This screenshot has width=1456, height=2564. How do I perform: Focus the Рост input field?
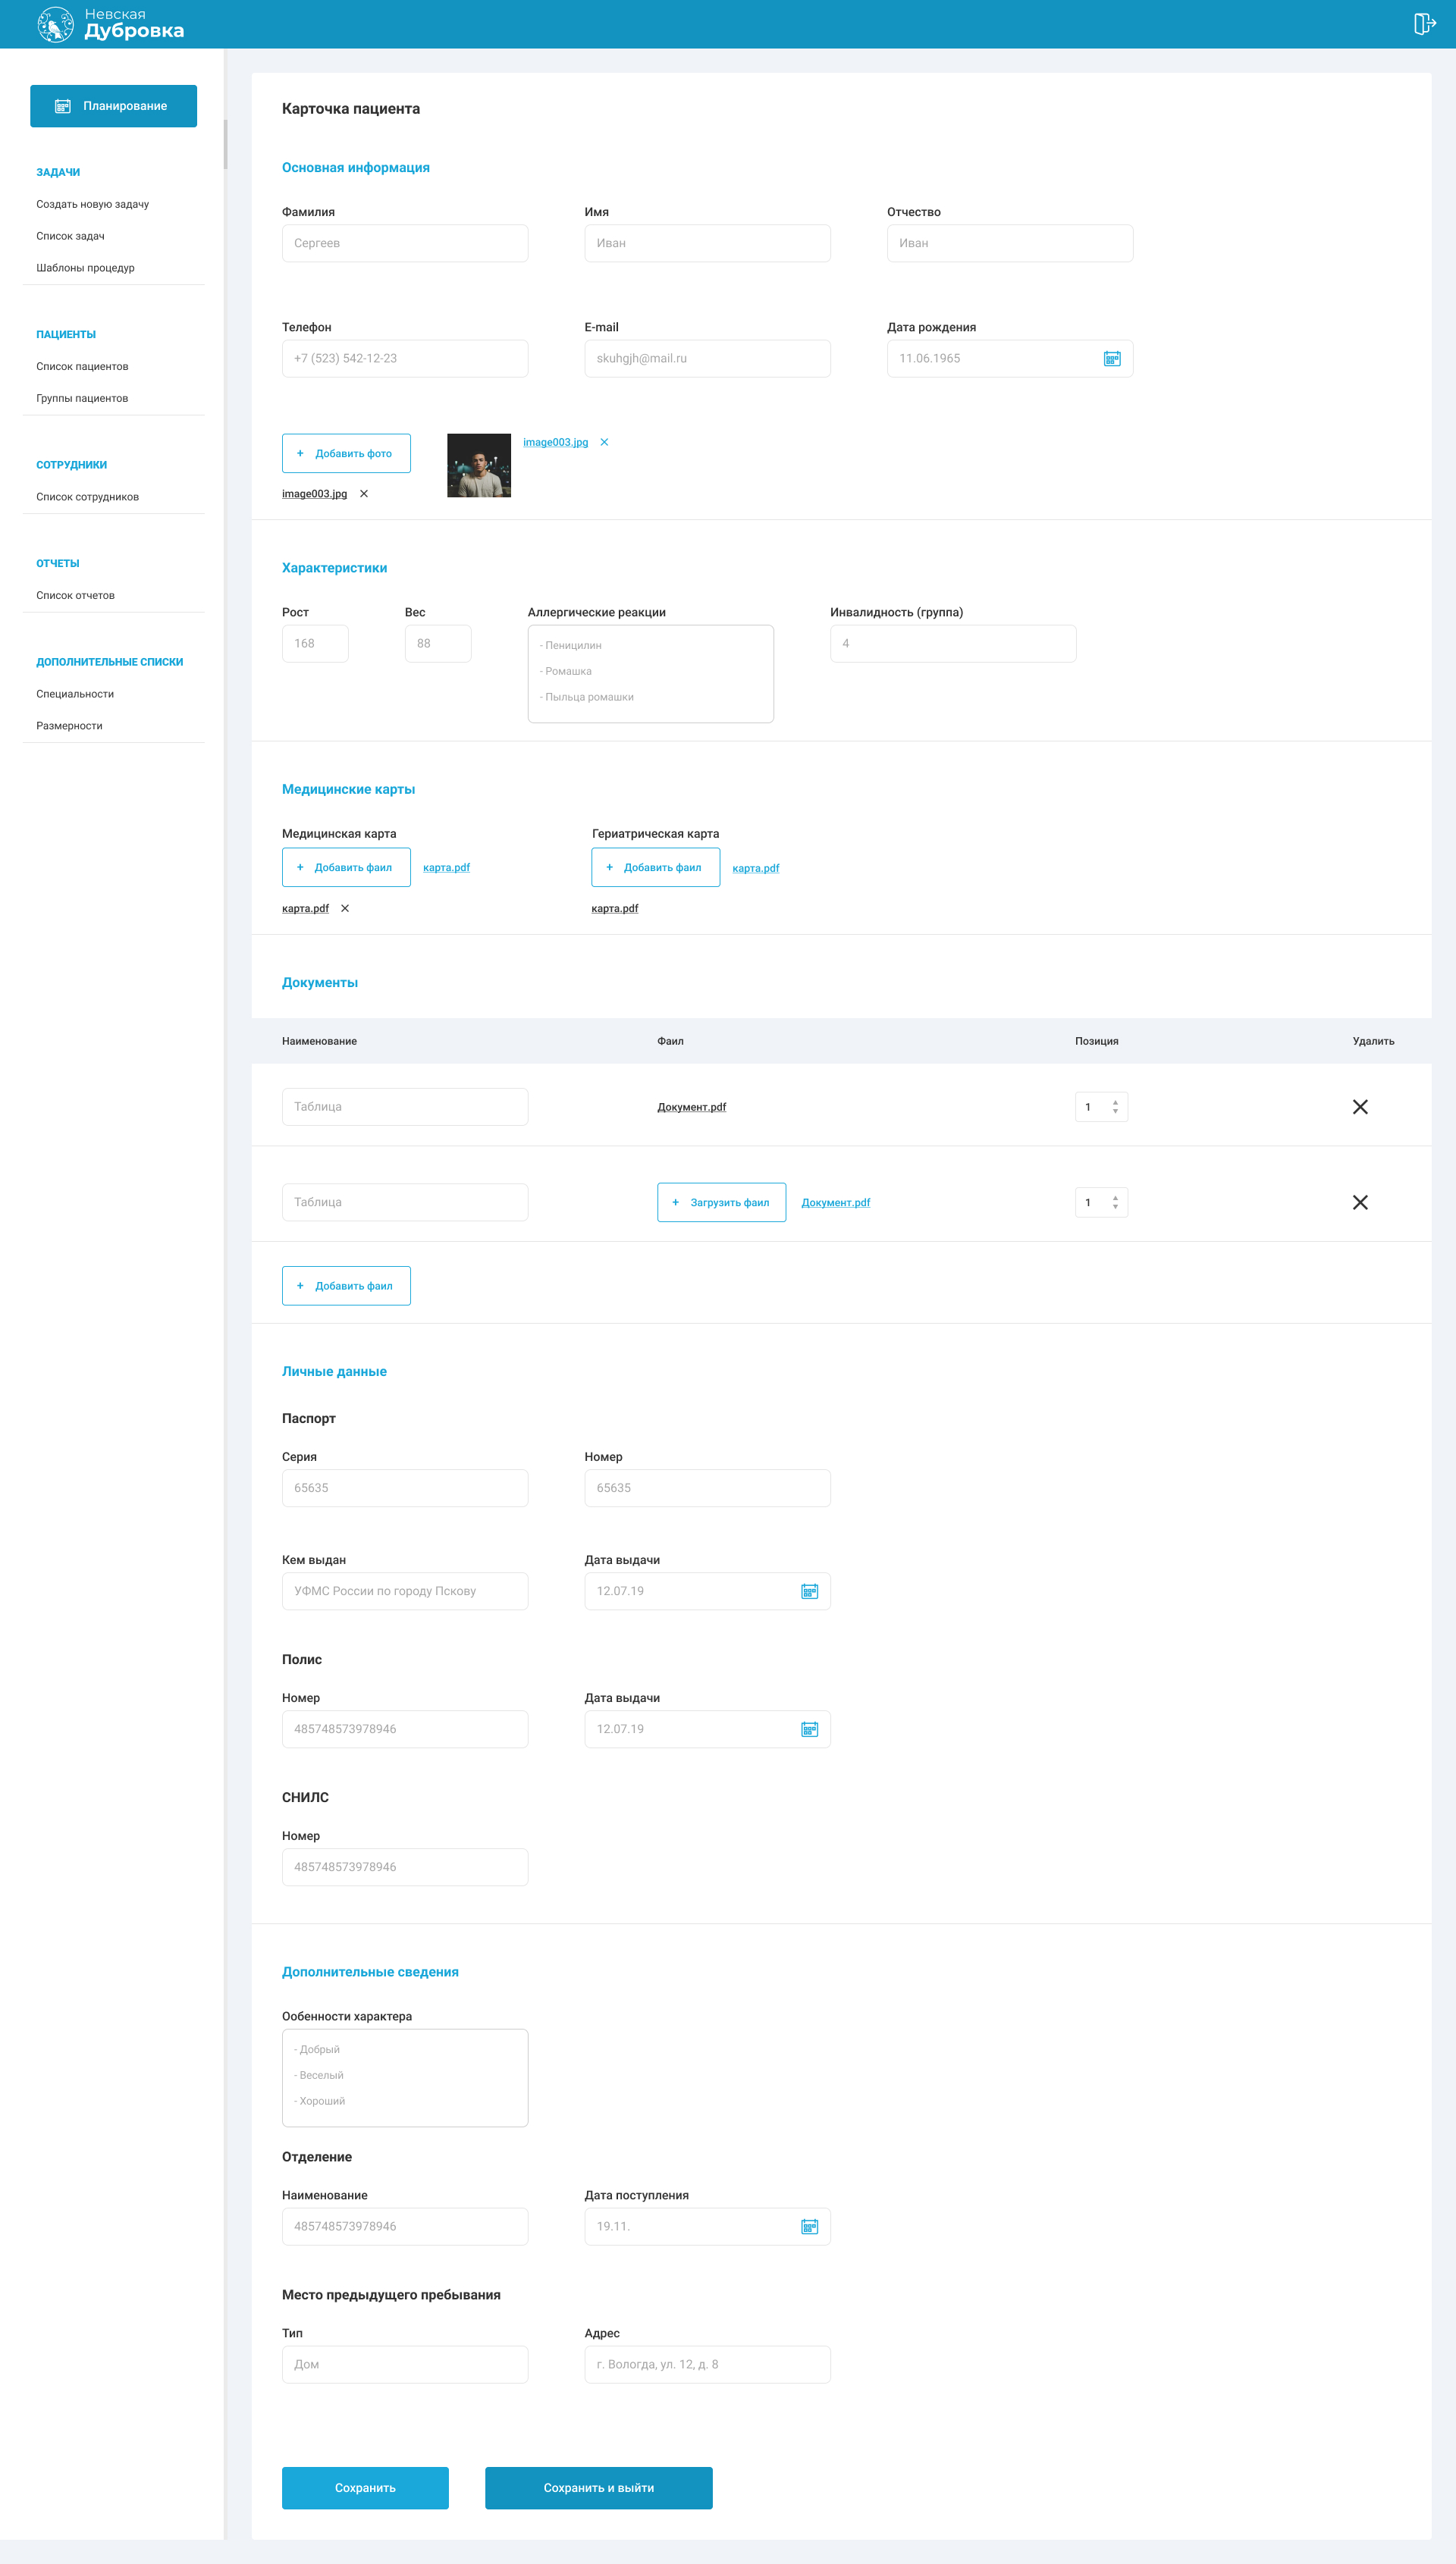point(315,644)
